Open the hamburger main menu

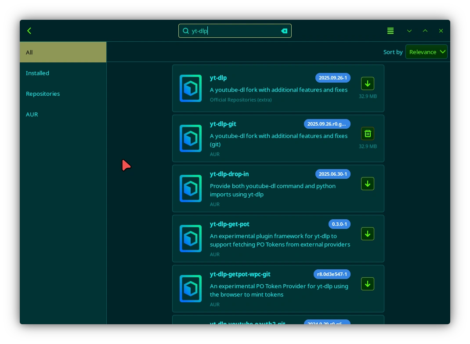pyautogui.click(x=390, y=31)
